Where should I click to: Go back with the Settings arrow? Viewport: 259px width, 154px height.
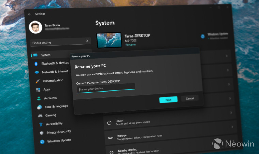pyautogui.click(x=29, y=14)
